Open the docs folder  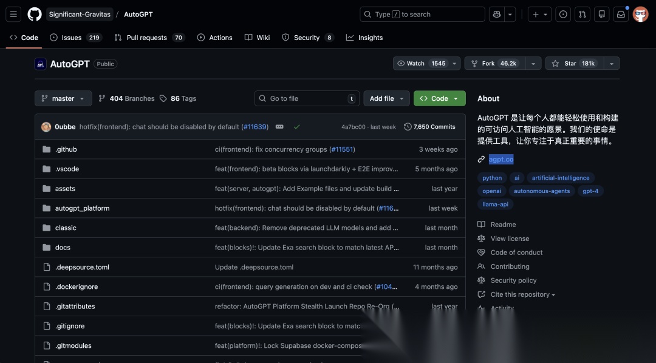pos(63,248)
